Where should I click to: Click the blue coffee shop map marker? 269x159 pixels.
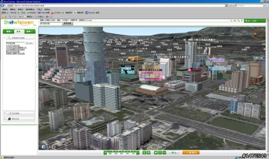coord(220,68)
